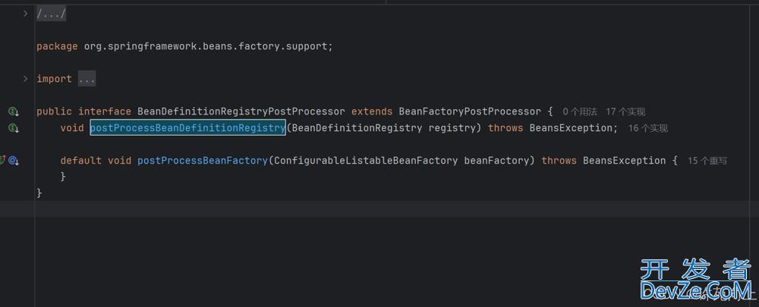Open the "0 个用法" usages hint
The height and width of the screenshot is (307, 759).
pos(580,112)
